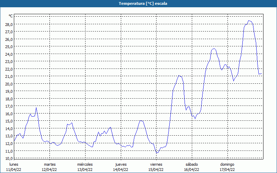
Task: Click the 28,0 value on the y-axis
Action: [9, 24]
